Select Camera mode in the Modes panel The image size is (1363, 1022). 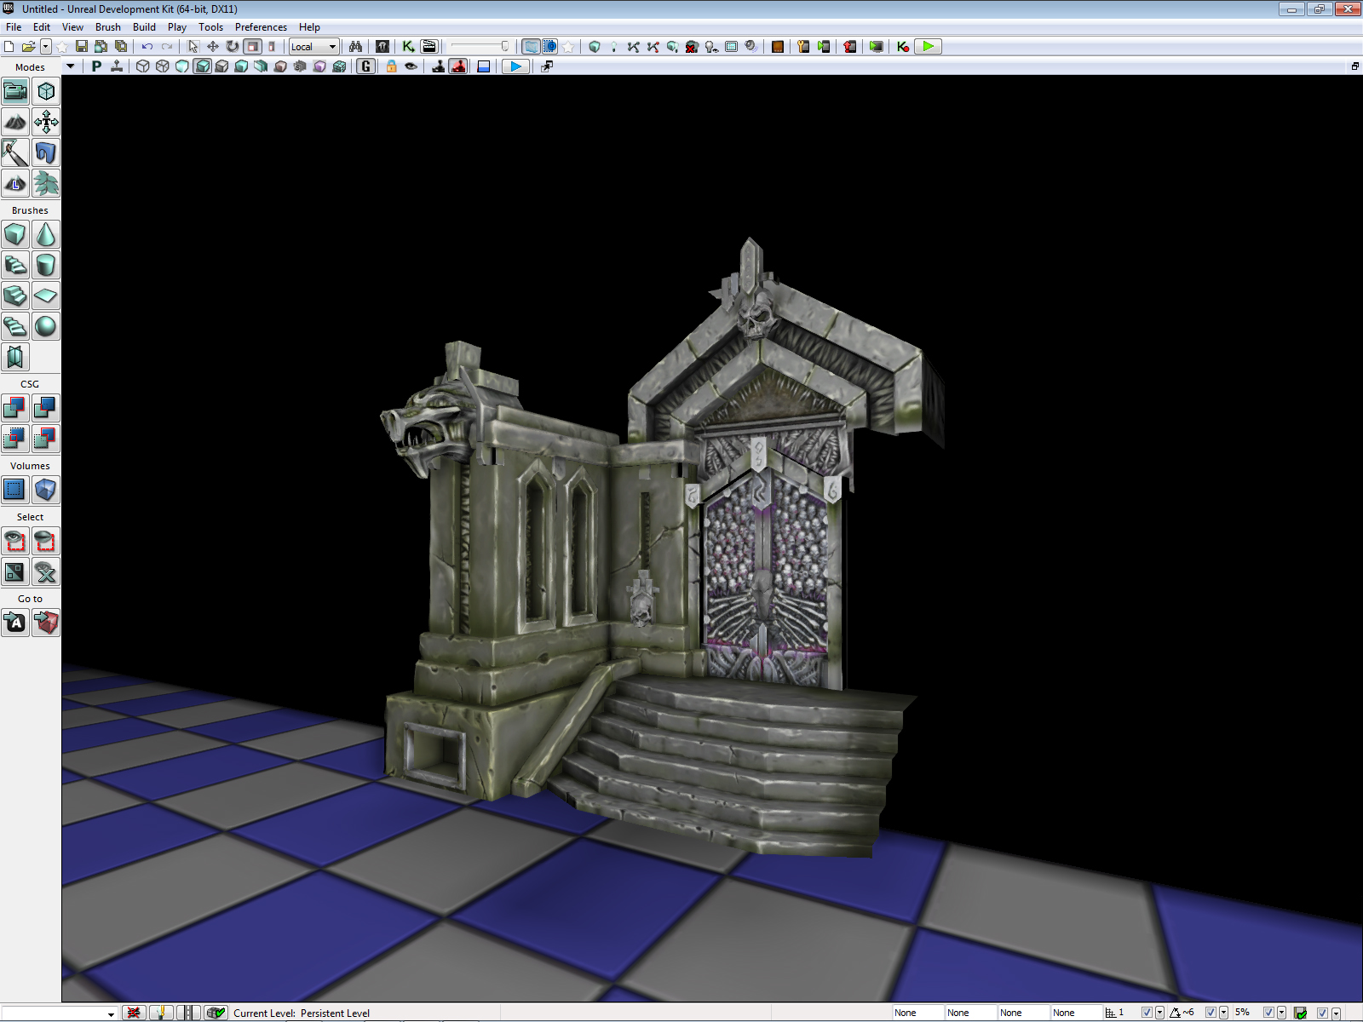coord(15,91)
